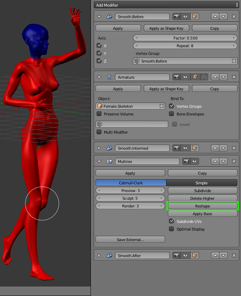Select the Simple subdivision type

(x=201, y=183)
